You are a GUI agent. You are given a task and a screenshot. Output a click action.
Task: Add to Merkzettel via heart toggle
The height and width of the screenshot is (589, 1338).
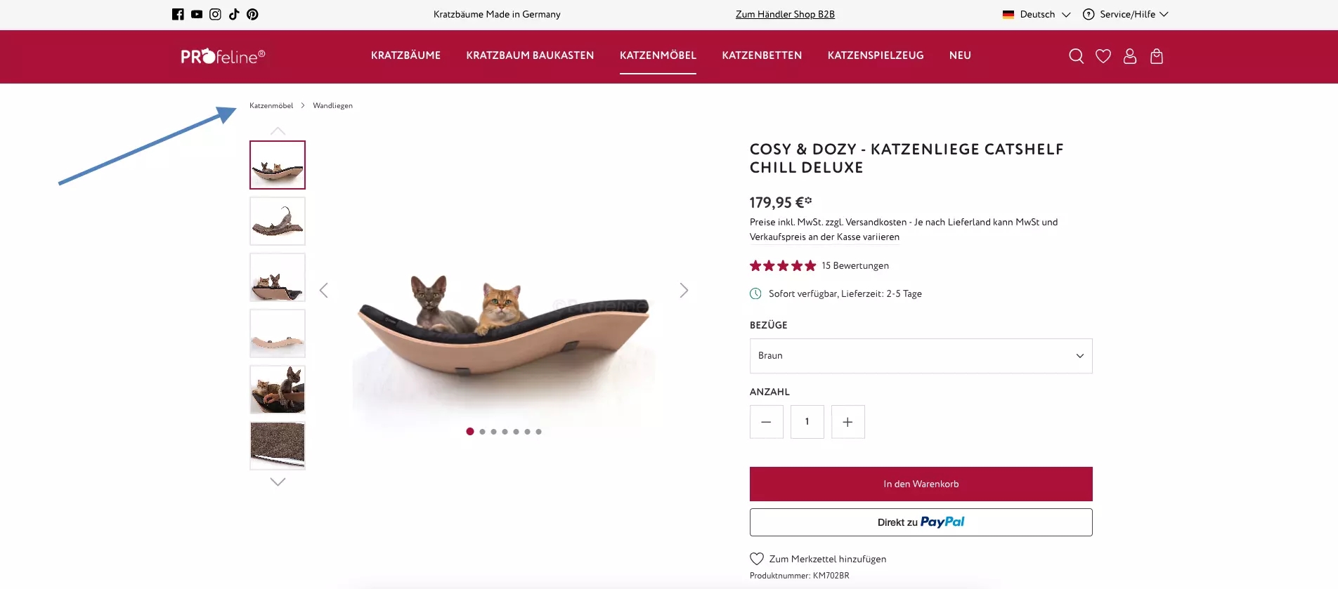point(757,559)
